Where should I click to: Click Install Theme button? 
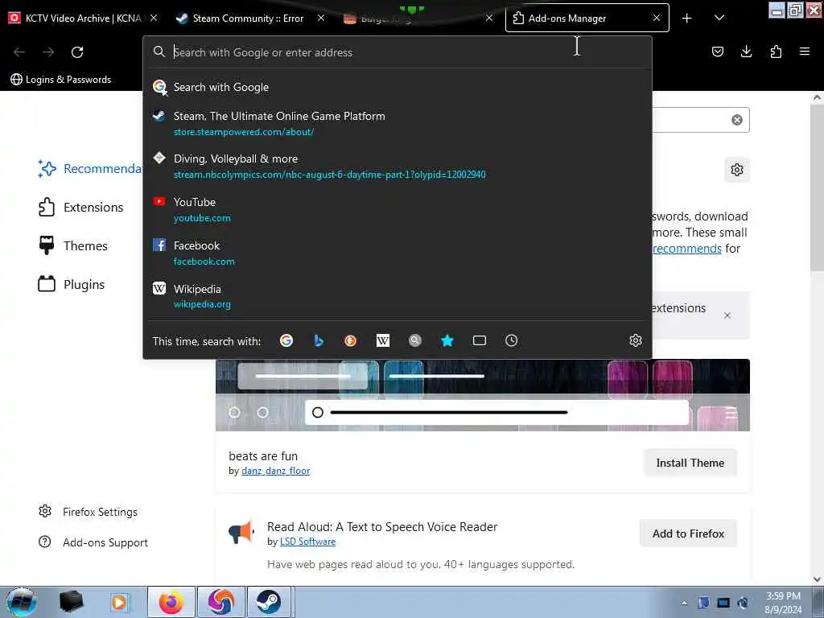[690, 463]
